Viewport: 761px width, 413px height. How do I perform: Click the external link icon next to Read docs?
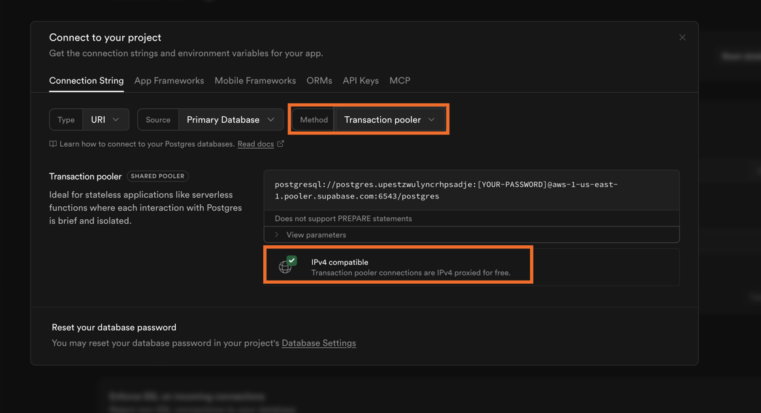(x=281, y=144)
